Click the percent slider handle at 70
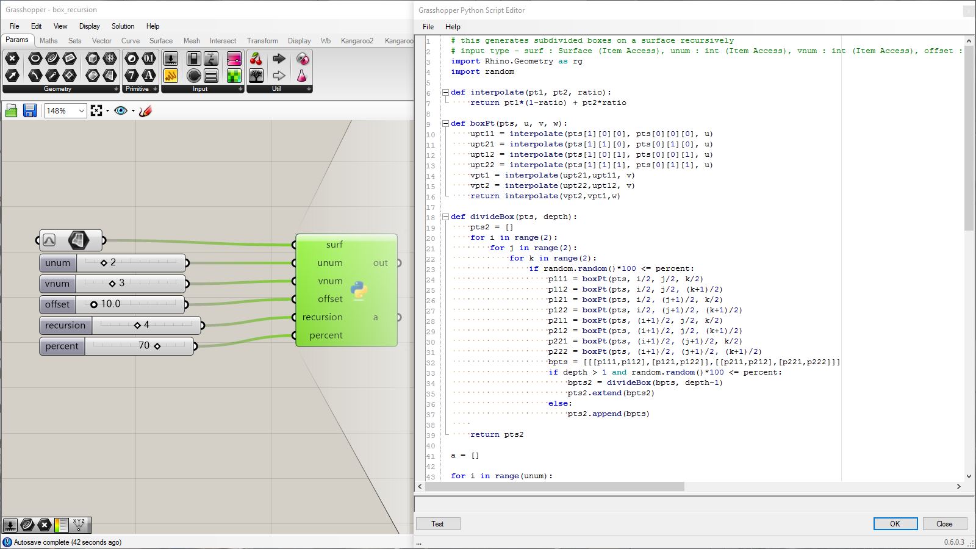The height and width of the screenshot is (549, 976). coord(157,346)
